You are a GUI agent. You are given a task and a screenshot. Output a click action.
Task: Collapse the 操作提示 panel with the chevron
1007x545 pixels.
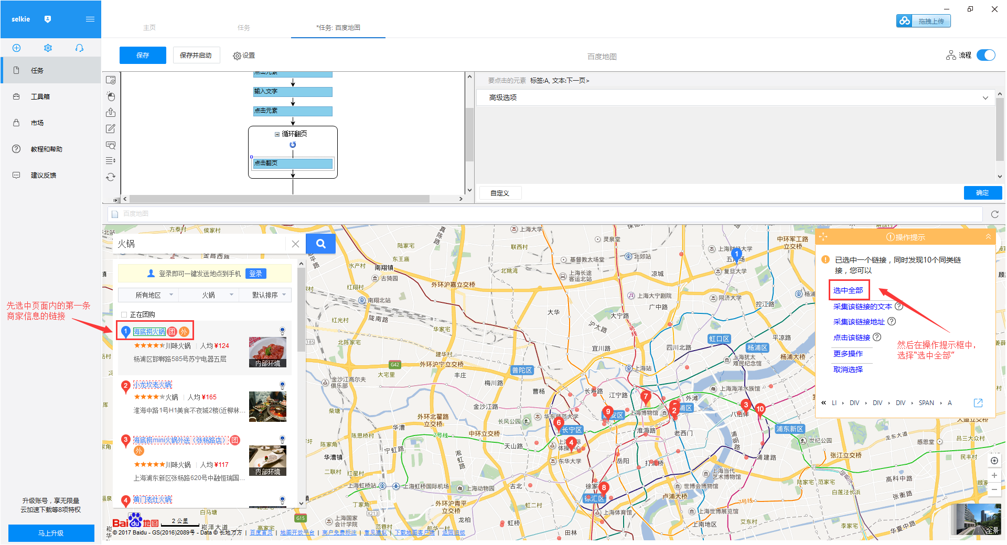988,237
